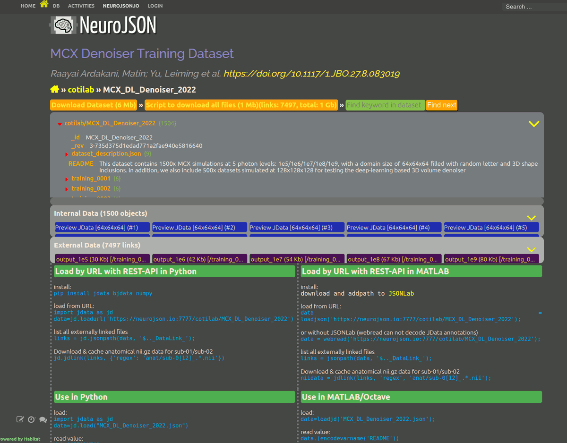Open the ACTIVITIES menu item
This screenshot has height=443, width=567.
click(x=81, y=6)
